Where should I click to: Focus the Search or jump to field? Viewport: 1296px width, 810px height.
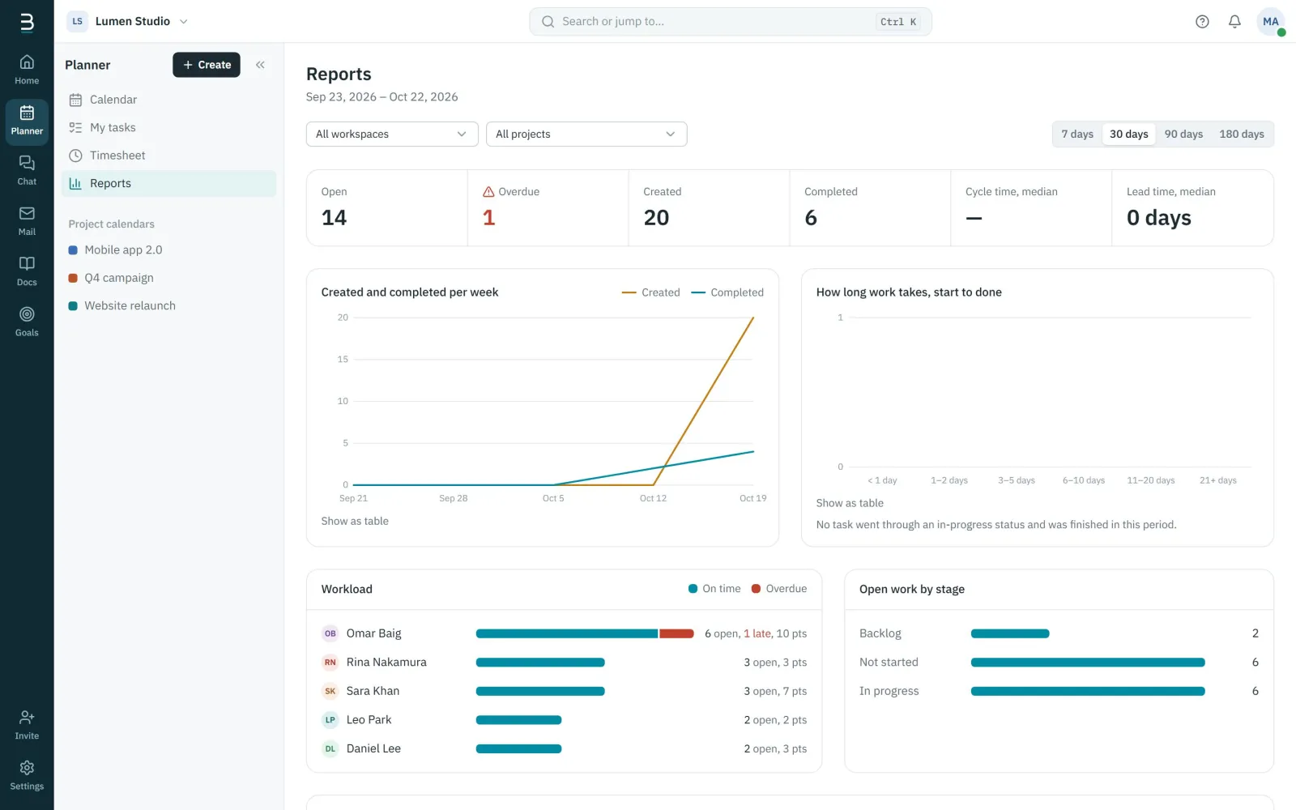point(731,22)
